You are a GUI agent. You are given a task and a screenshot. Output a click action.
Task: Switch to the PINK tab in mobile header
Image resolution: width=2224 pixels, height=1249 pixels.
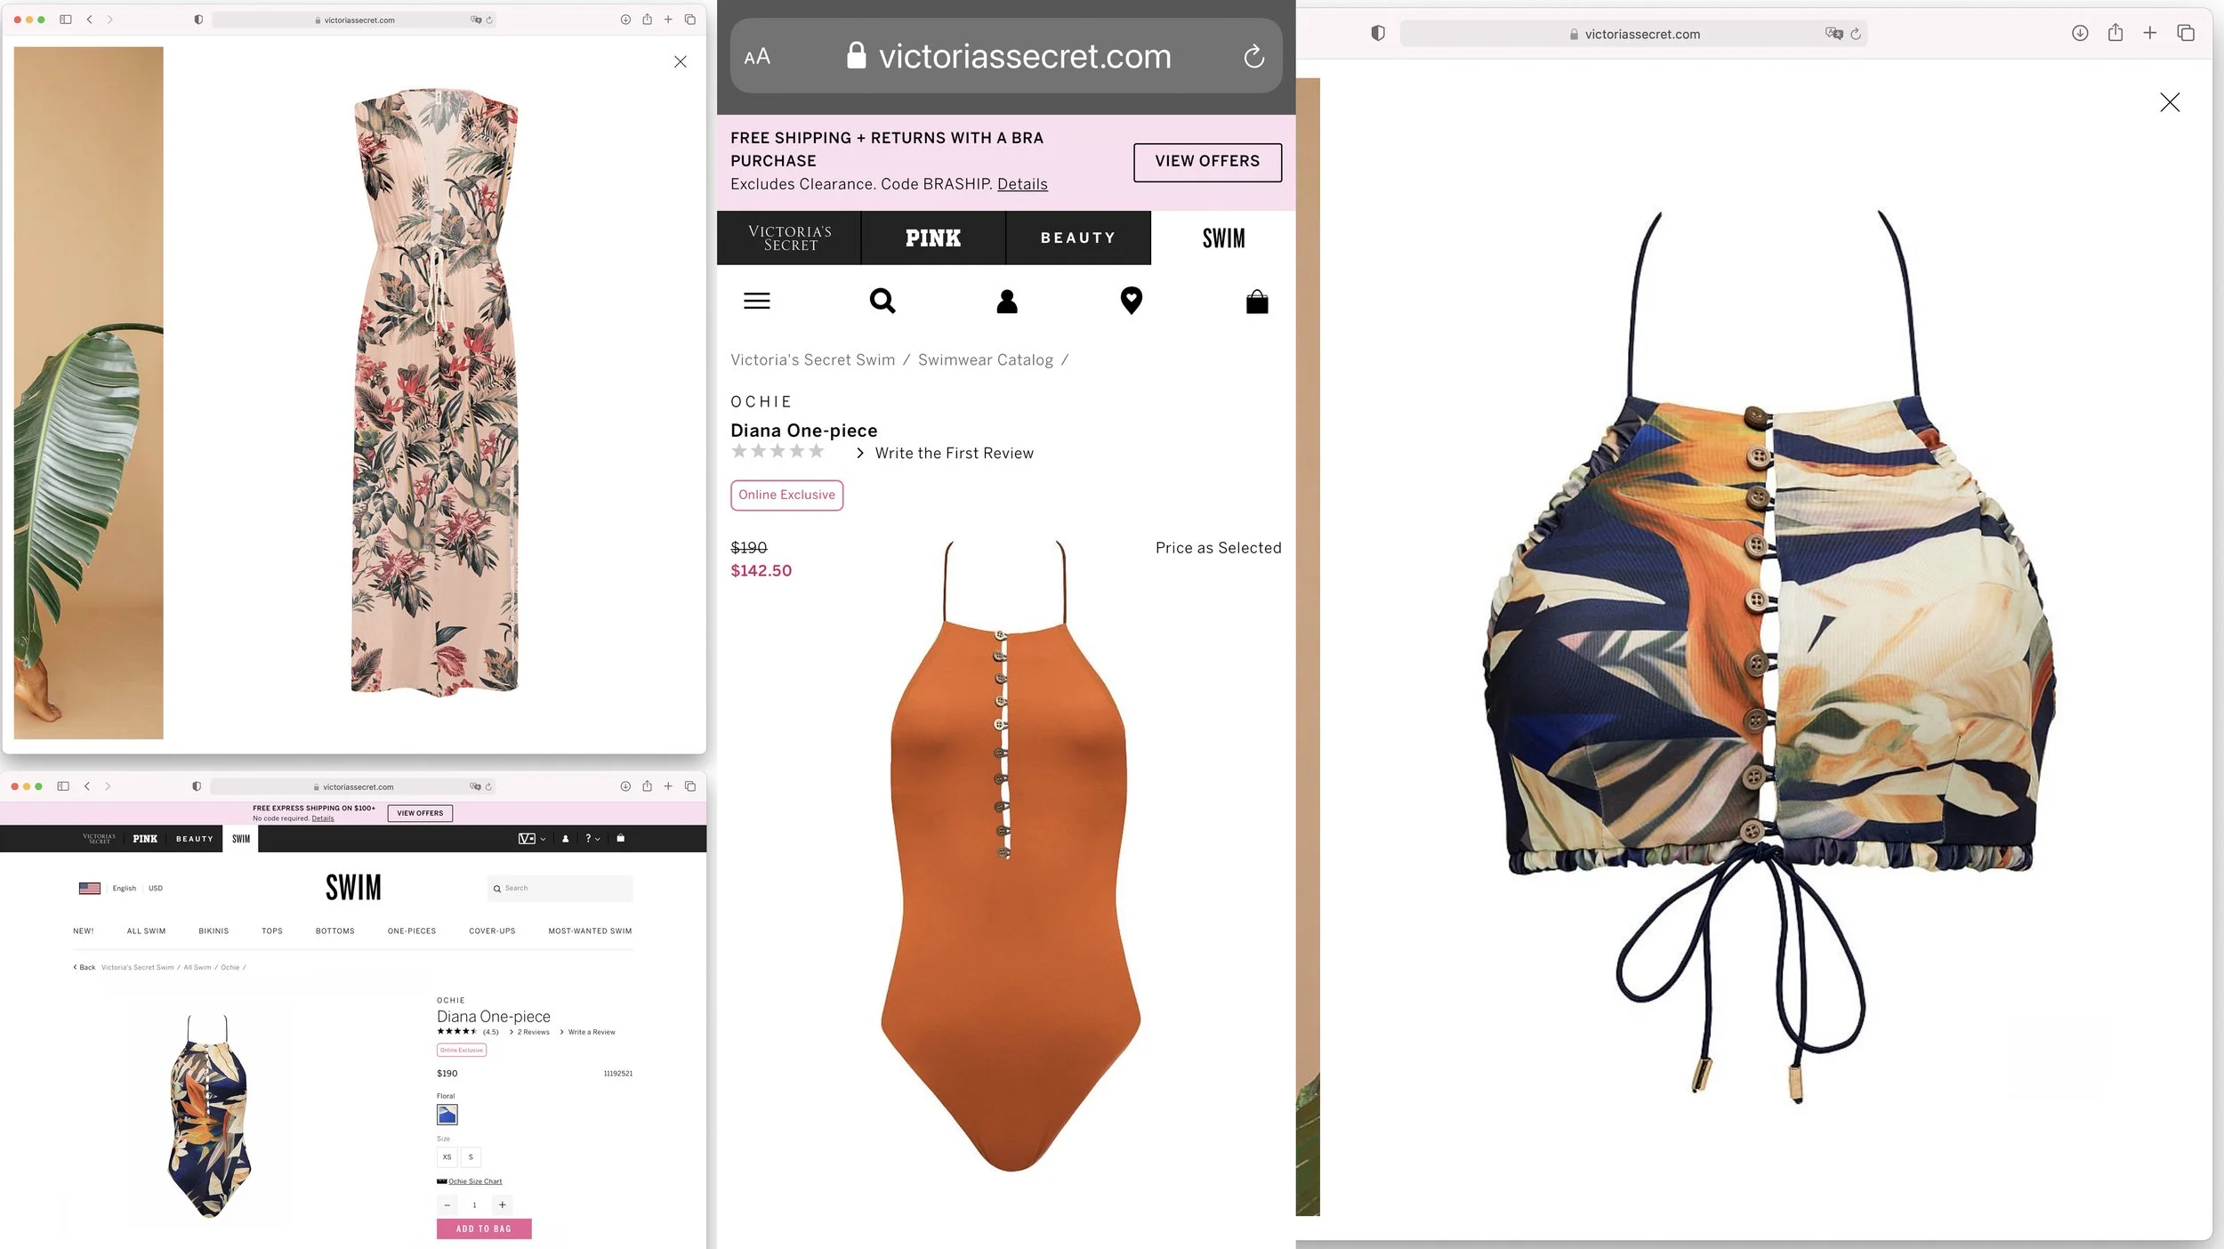pyautogui.click(x=933, y=238)
